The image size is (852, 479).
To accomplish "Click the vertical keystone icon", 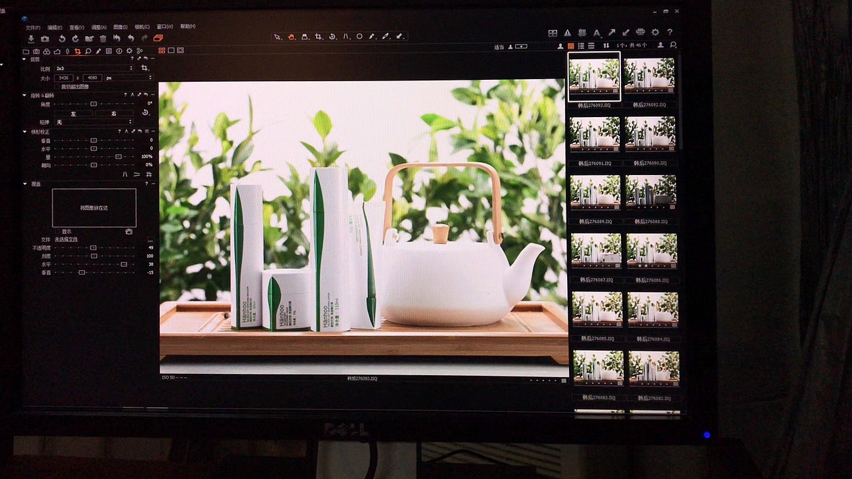I will [125, 174].
